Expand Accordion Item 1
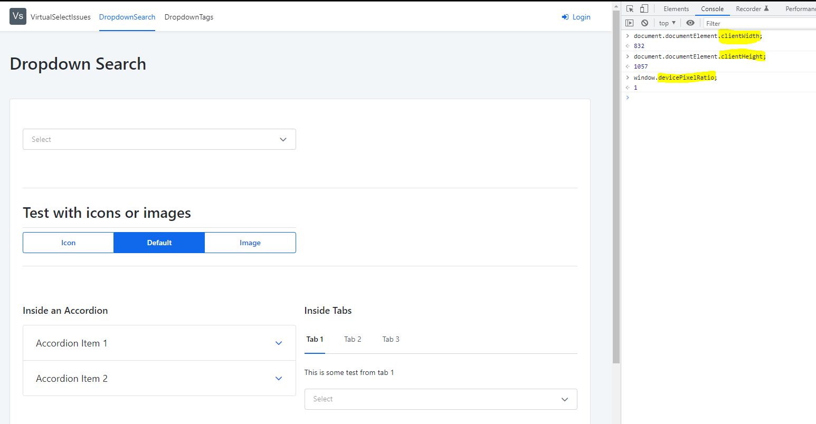This screenshot has height=424, width=816. [x=159, y=343]
